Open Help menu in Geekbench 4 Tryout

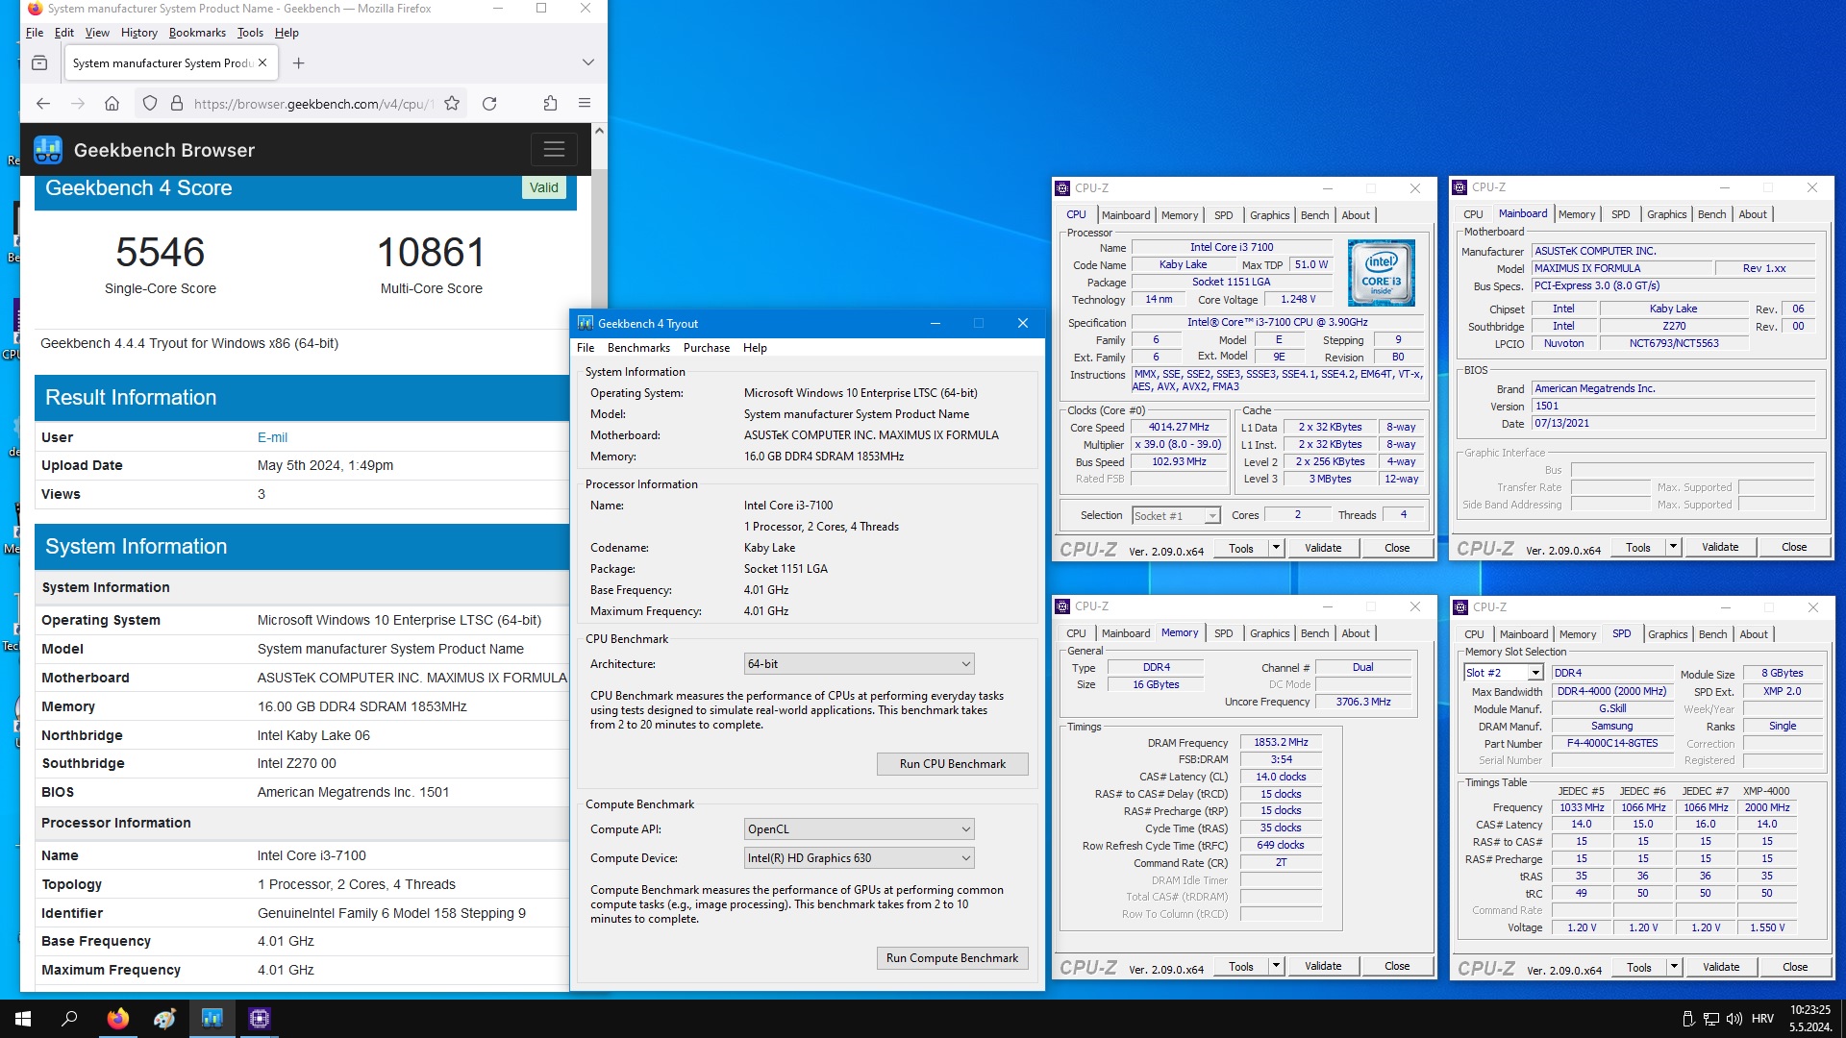[x=755, y=348]
